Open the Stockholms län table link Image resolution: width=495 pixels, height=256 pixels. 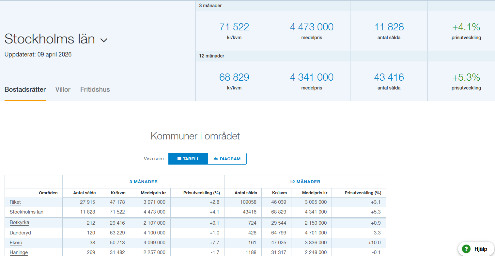click(x=26, y=212)
